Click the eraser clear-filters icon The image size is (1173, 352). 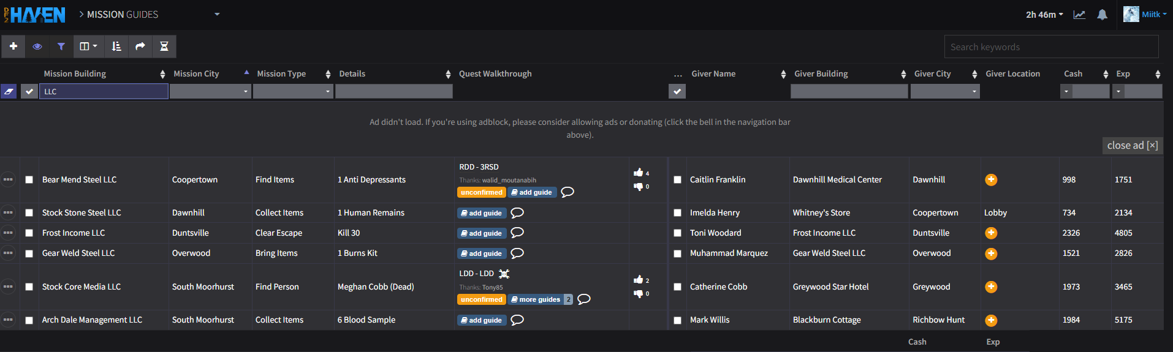(9, 92)
